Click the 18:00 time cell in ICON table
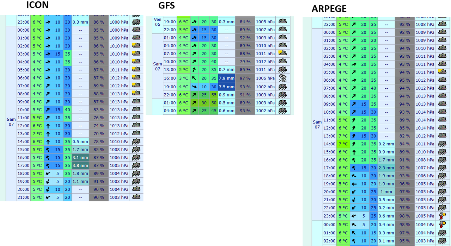The height and width of the screenshot is (246, 451). [x=23, y=173]
